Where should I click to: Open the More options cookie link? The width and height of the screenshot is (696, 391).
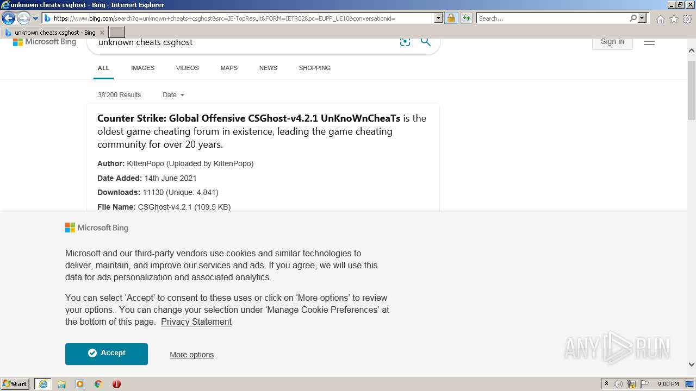tap(191, 355)
